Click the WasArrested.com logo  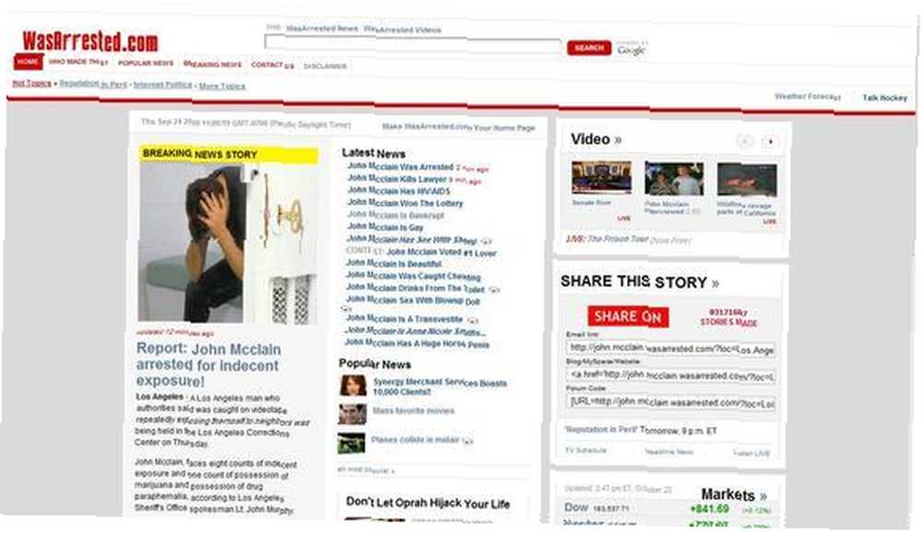[x=90, y=41]
